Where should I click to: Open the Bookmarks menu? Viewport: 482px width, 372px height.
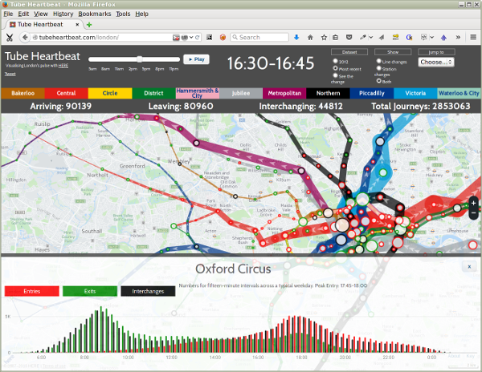(x=94, y=14)
